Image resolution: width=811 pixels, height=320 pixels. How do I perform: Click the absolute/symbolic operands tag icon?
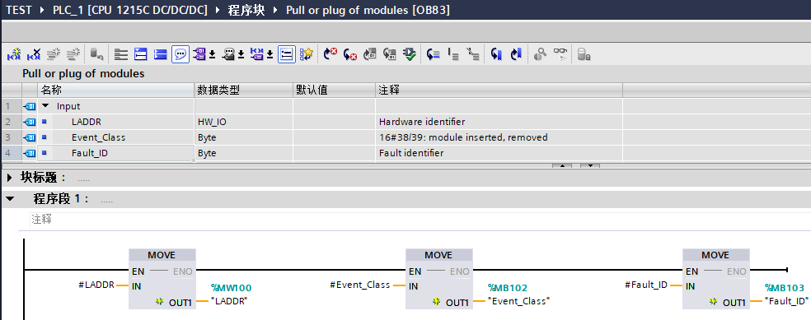tap(199, 53)
